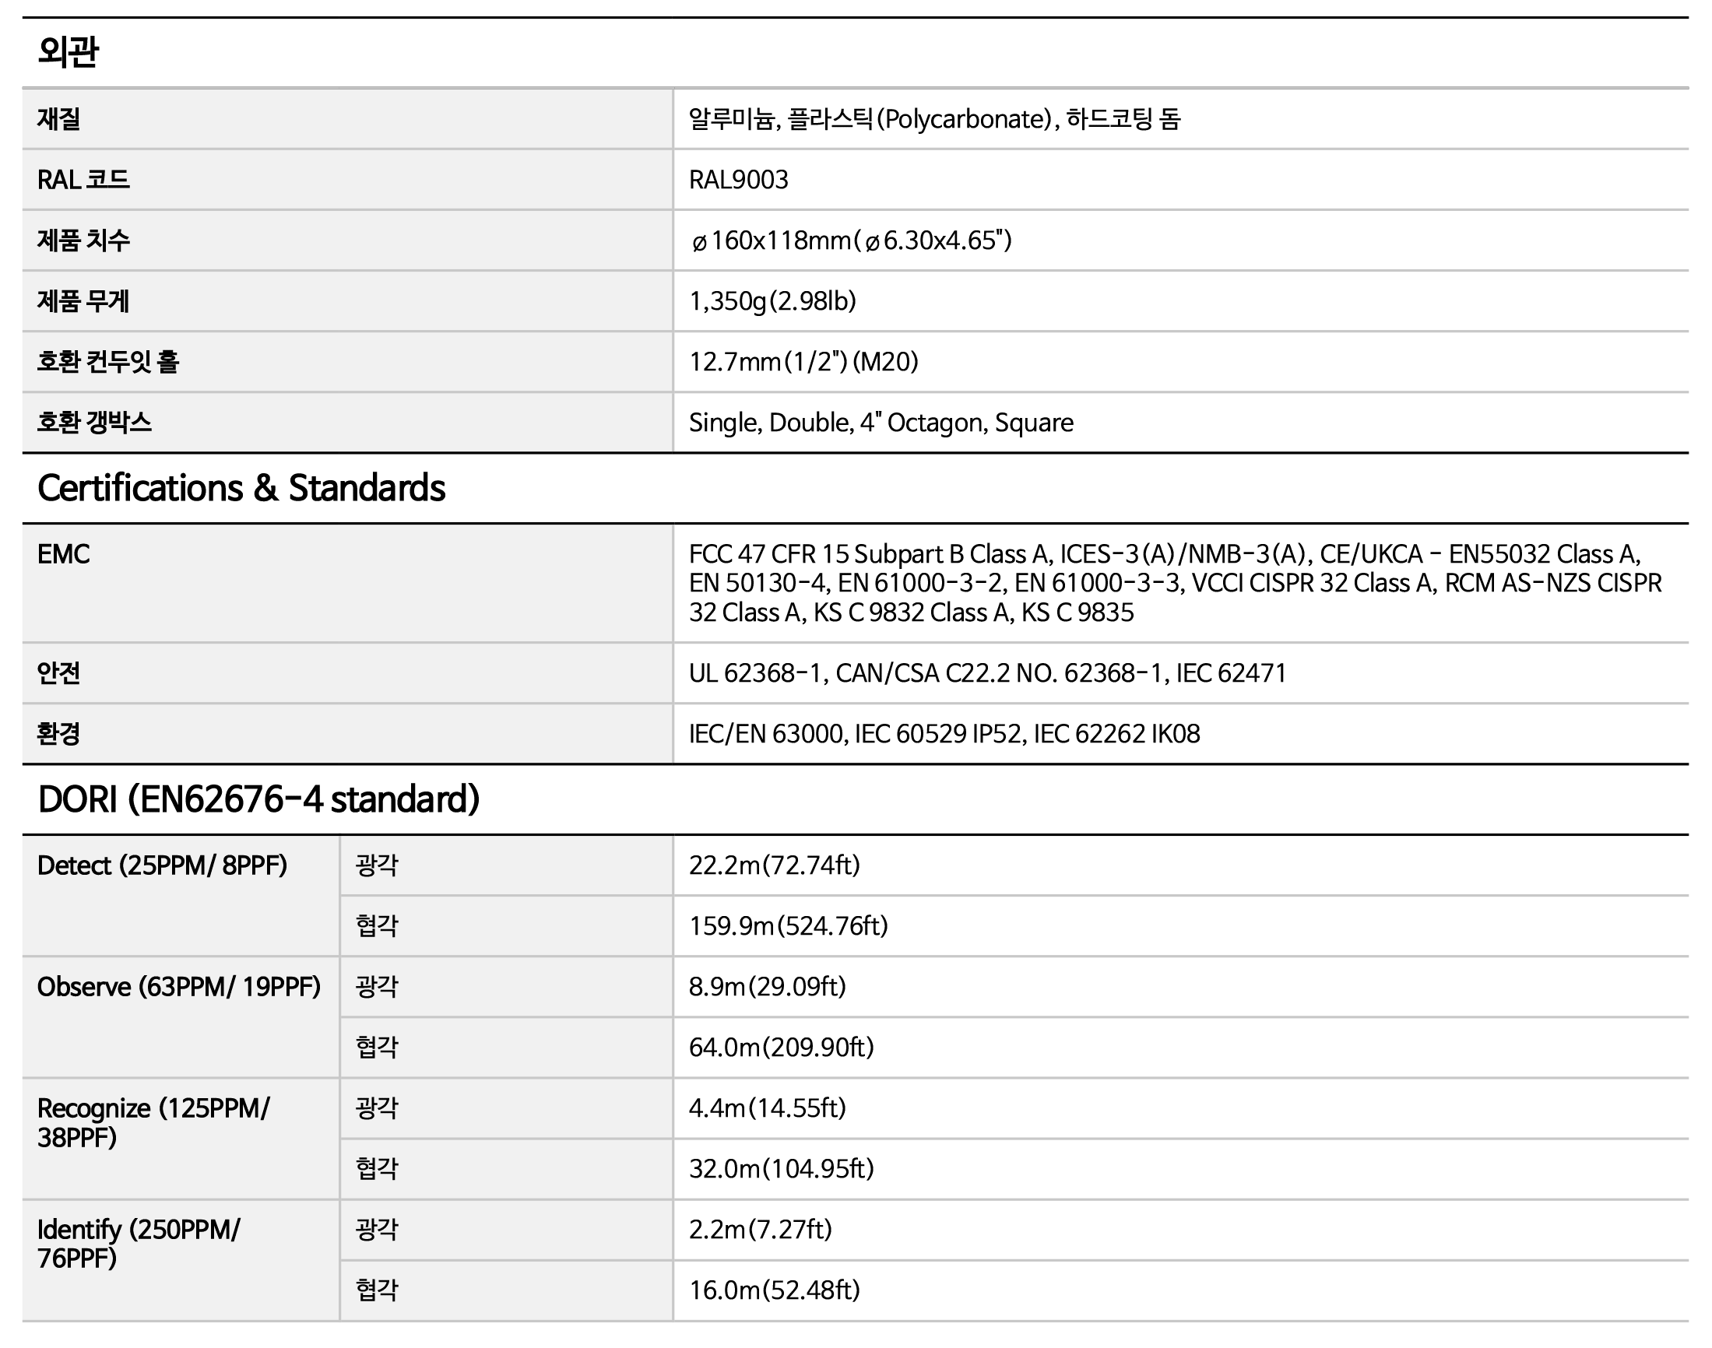
Task: Select the 재질 row label
Action: pyautogui.click(x=58, y=119)
